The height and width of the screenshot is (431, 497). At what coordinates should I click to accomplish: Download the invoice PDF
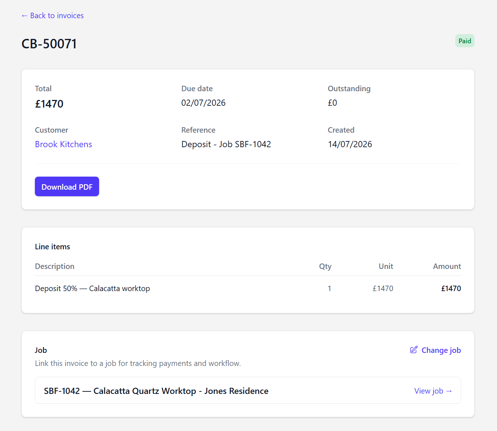[x=67, y=186]
